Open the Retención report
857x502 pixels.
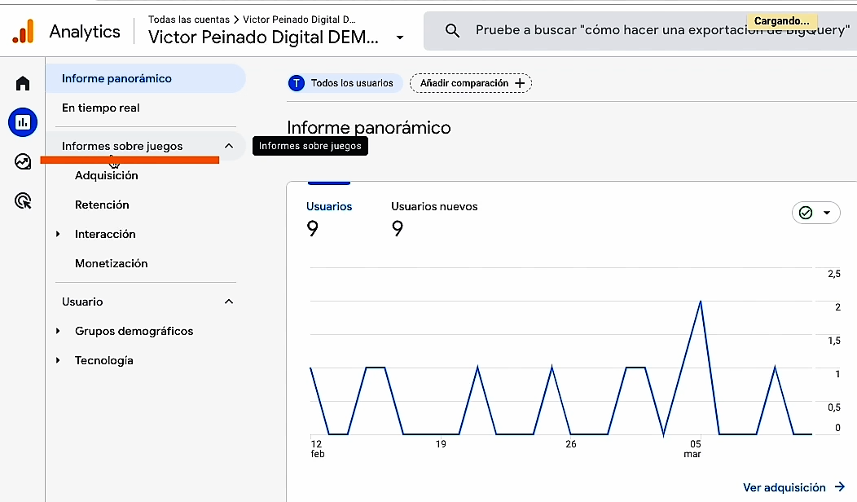102,205
